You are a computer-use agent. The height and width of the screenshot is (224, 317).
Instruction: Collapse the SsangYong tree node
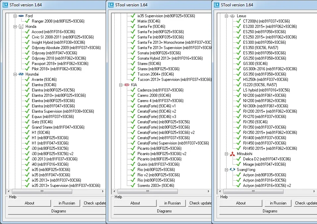[x=227, y=170]
